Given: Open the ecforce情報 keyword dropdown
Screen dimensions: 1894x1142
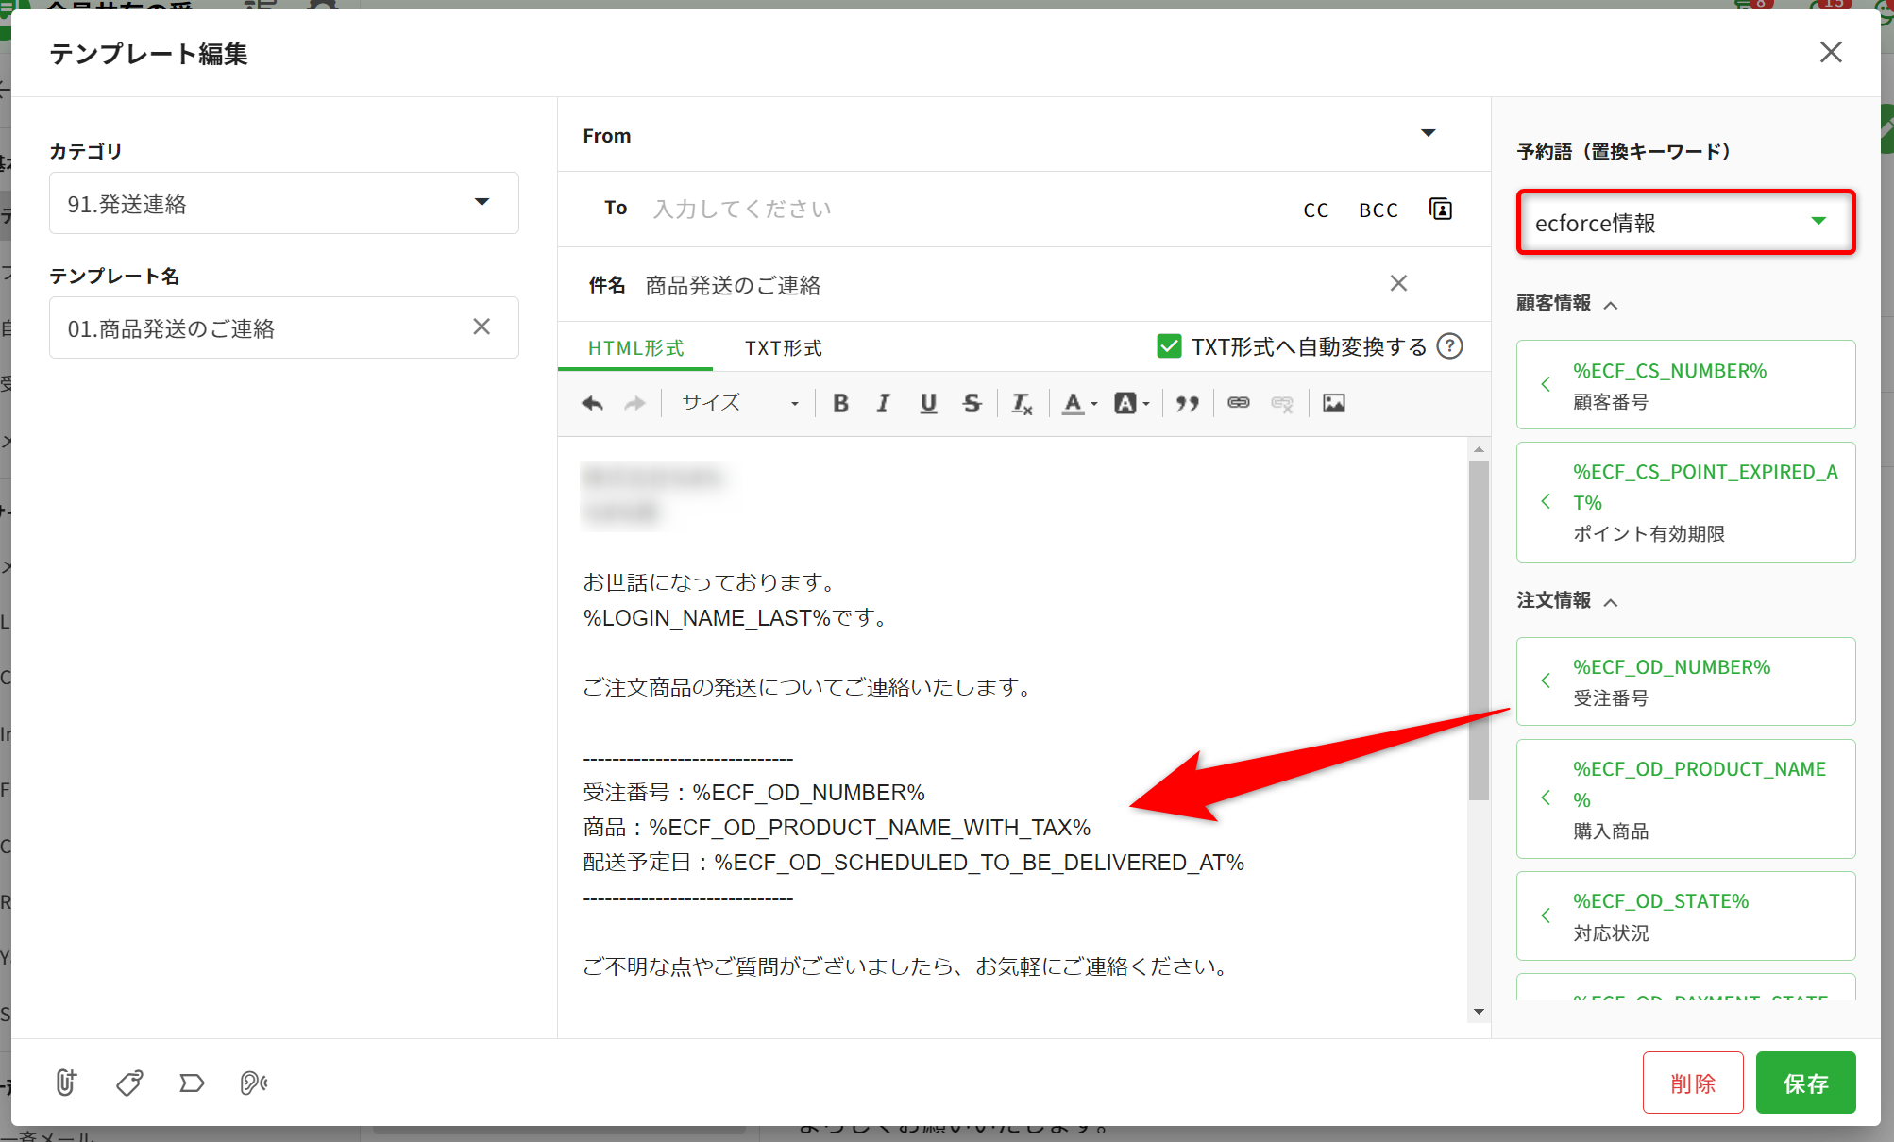Looking at the screenshot, I should pos(1685,223).
